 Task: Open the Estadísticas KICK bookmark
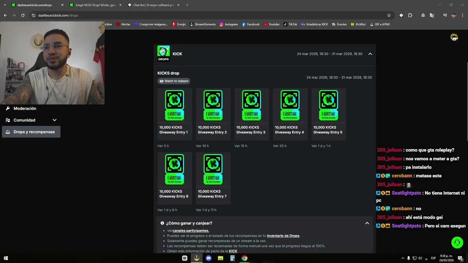click(x=314, y=24)
